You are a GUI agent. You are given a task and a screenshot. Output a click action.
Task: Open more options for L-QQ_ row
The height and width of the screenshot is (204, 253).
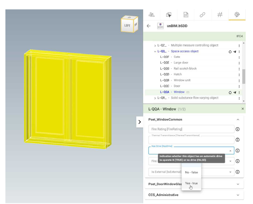[x=239, y=52]
